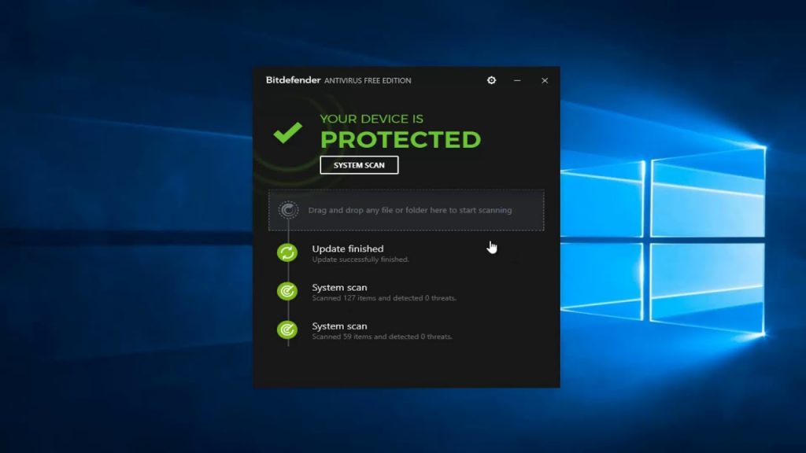Open the first System scan event title
This screenshot has height=453, width=806.
coord(339,287)
